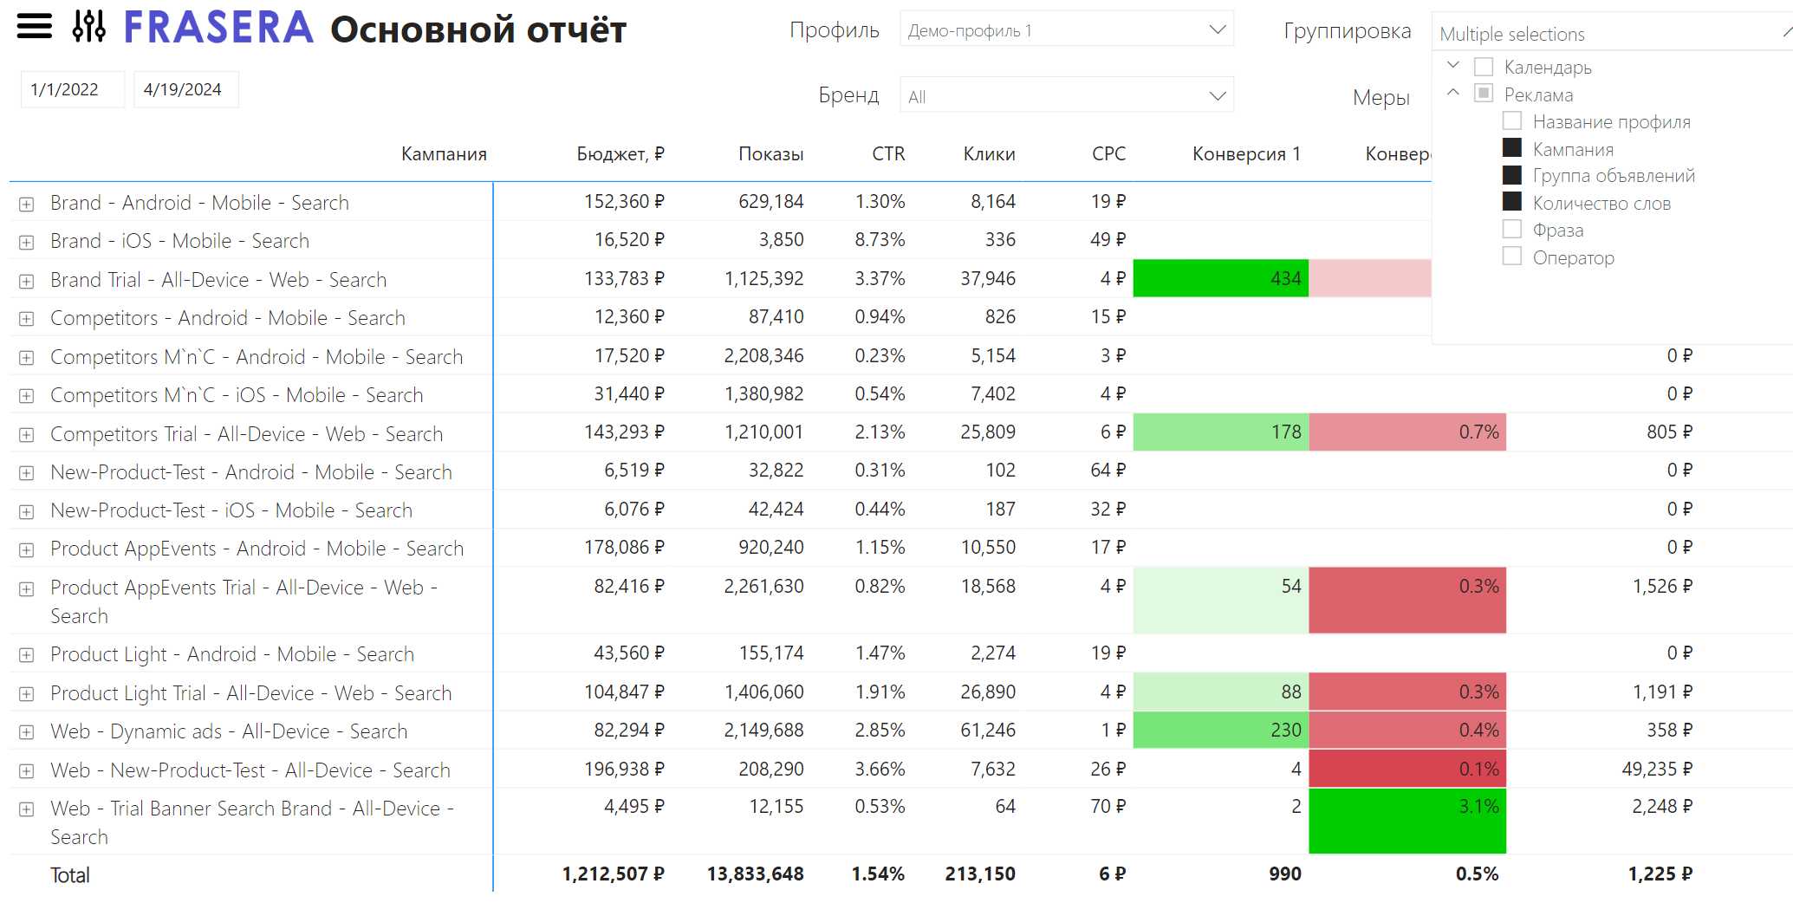The image size is (1793, 903).
Task: Expand the Brand - Android - Mobile - Search row
Action: (27, 205)
